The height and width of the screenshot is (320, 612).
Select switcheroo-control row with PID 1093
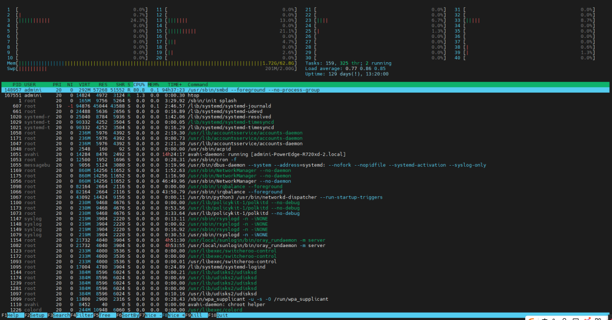[x=305, y=262]
